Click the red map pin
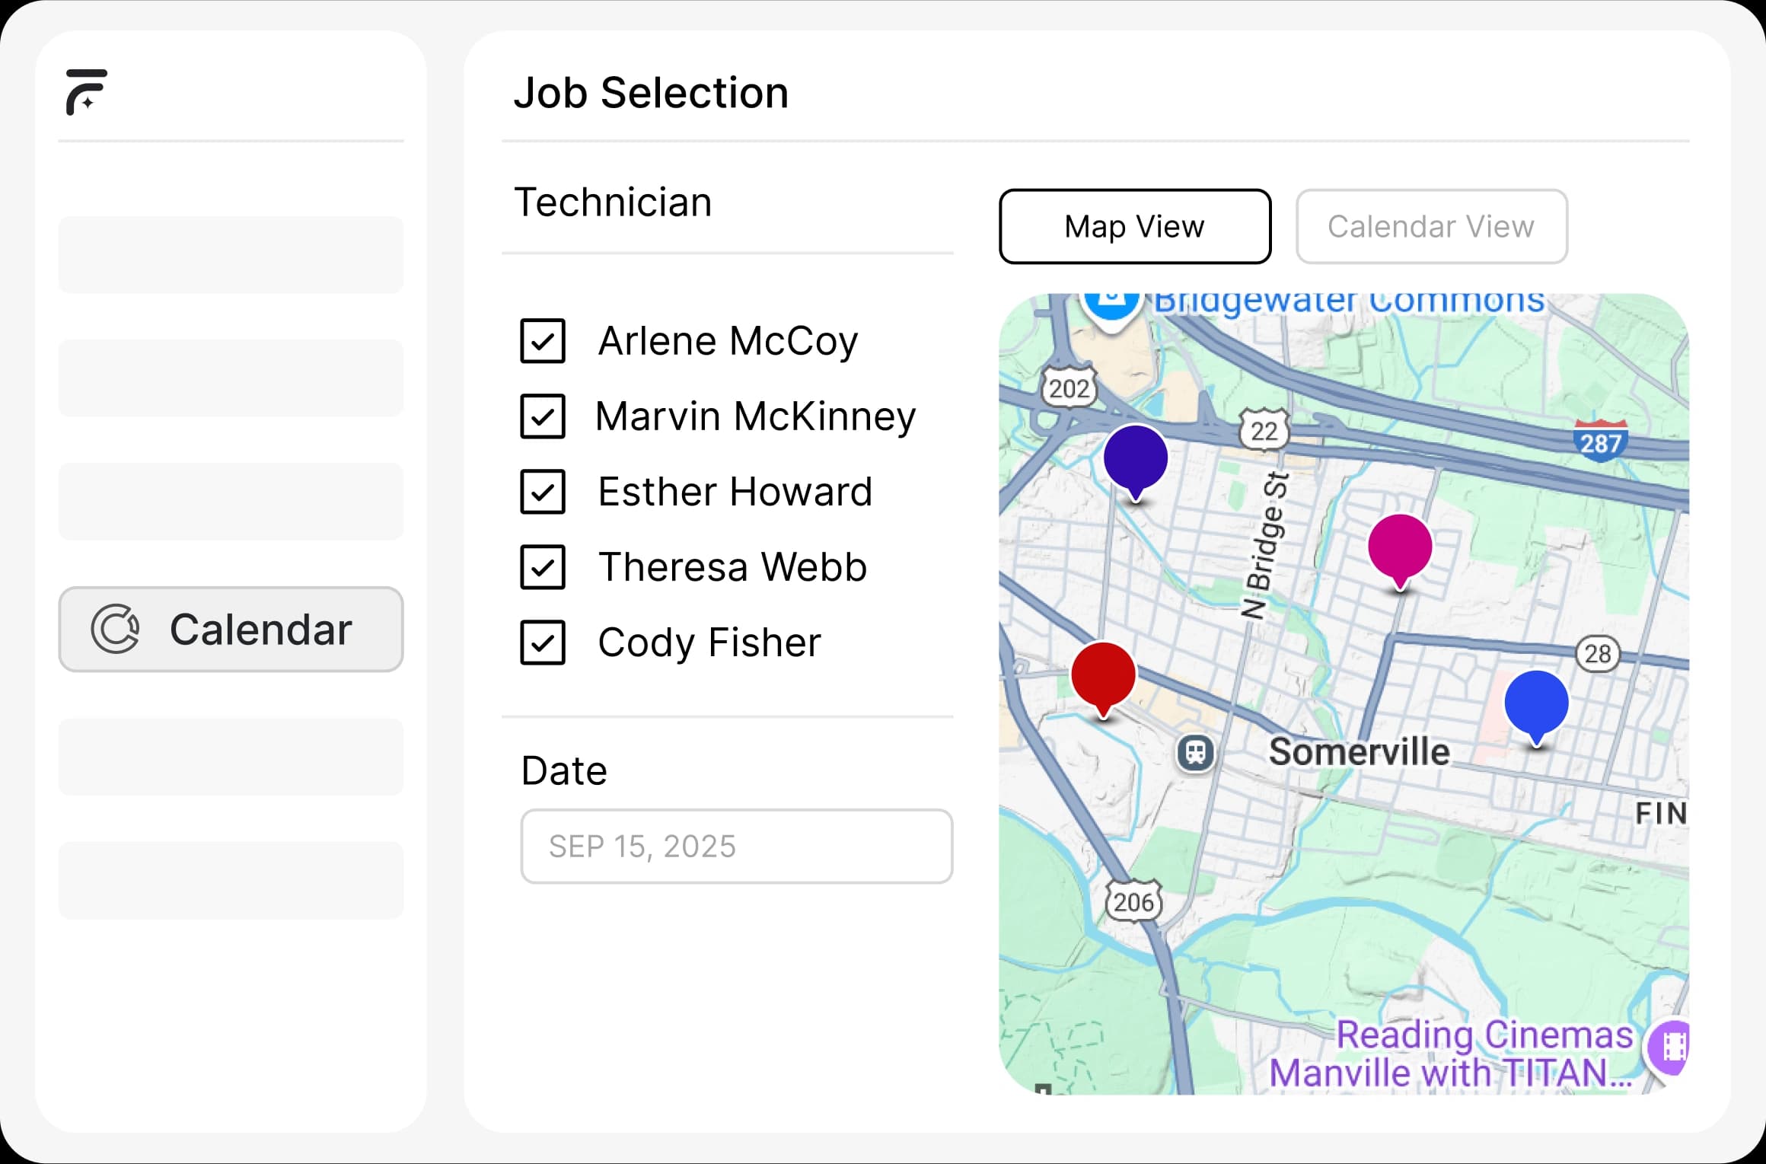The width and height of the screenshot is (1766, 1164). [x=1103, y=675]
